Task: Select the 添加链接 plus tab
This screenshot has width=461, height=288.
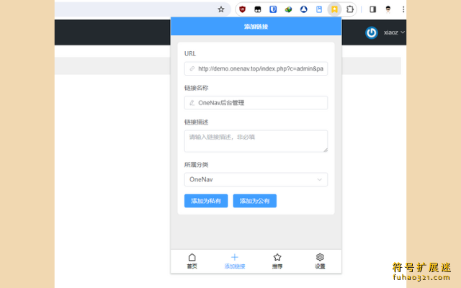Action: 235,261
